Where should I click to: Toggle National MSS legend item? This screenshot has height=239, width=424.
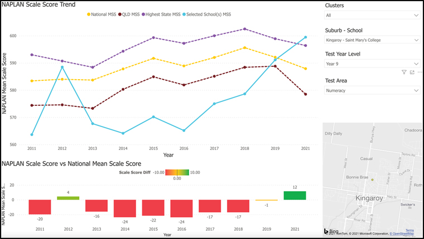coord(103,13)
